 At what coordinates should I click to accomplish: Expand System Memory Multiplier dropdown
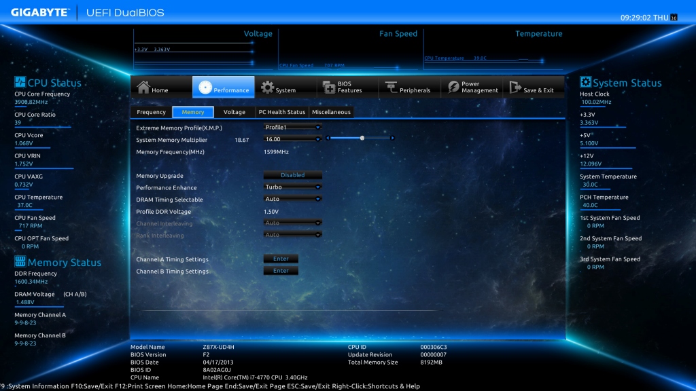pyautogui.click(x=292, y=138)
